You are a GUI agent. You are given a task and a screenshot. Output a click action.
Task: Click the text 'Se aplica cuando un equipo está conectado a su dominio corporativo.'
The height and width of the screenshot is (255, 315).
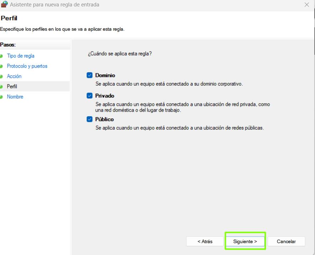[x=169, y=84]
